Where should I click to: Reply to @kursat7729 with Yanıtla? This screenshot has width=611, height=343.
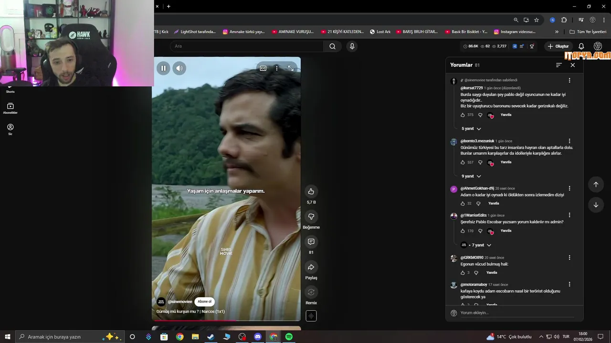point(506,115)
